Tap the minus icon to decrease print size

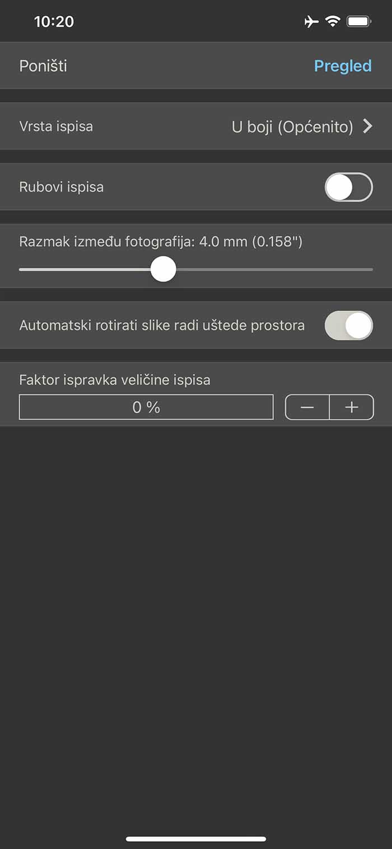[x=307, y=407]
